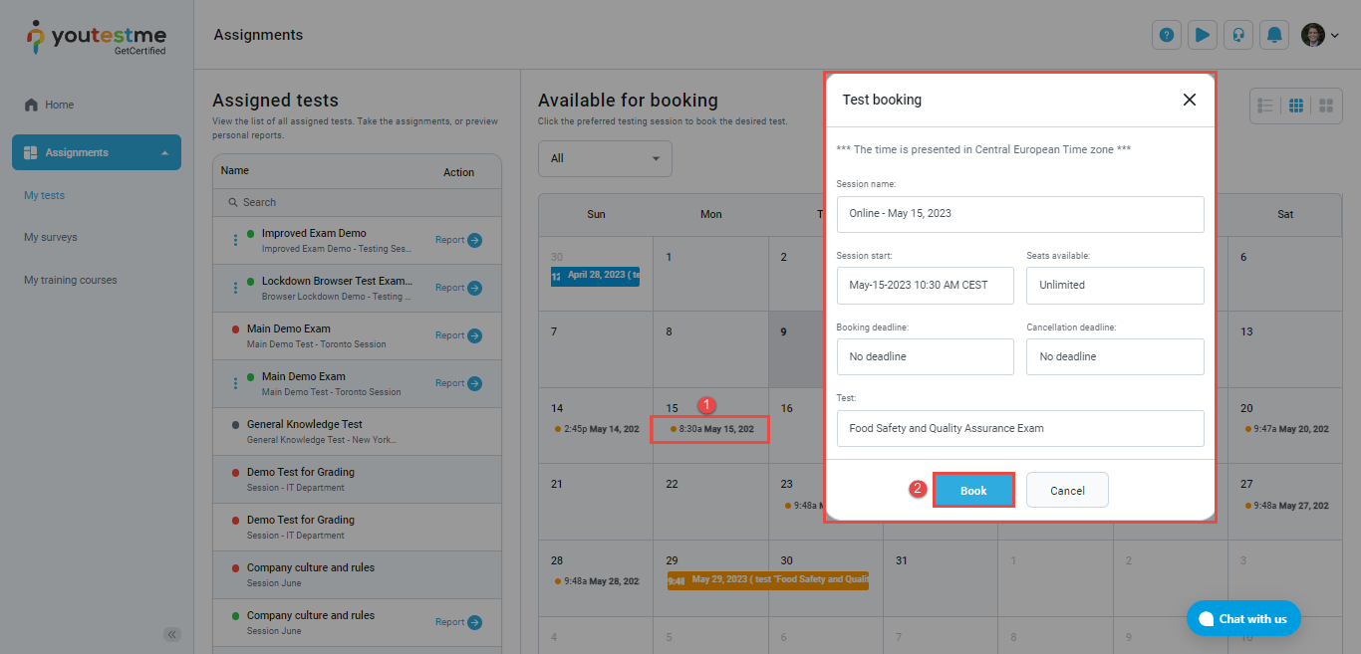This screenshot has height=654, width=1361.
Task: Switch to card tiles view icon
Action: pos(1325,106)
